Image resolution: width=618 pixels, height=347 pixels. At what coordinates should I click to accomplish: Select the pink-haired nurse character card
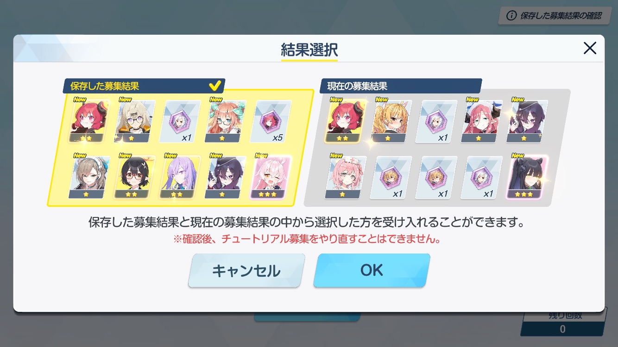pyautogui.click(x=346, y=177)
